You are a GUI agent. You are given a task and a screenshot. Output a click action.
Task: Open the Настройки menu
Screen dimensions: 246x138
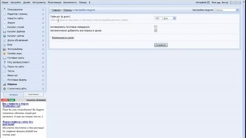point(16,3)
